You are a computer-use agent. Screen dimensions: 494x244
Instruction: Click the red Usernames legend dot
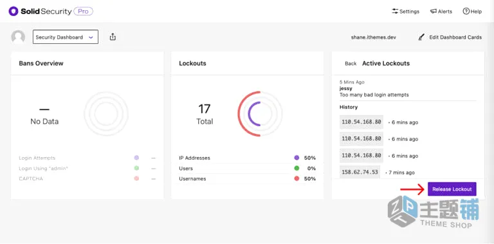(x=297, y=179)
